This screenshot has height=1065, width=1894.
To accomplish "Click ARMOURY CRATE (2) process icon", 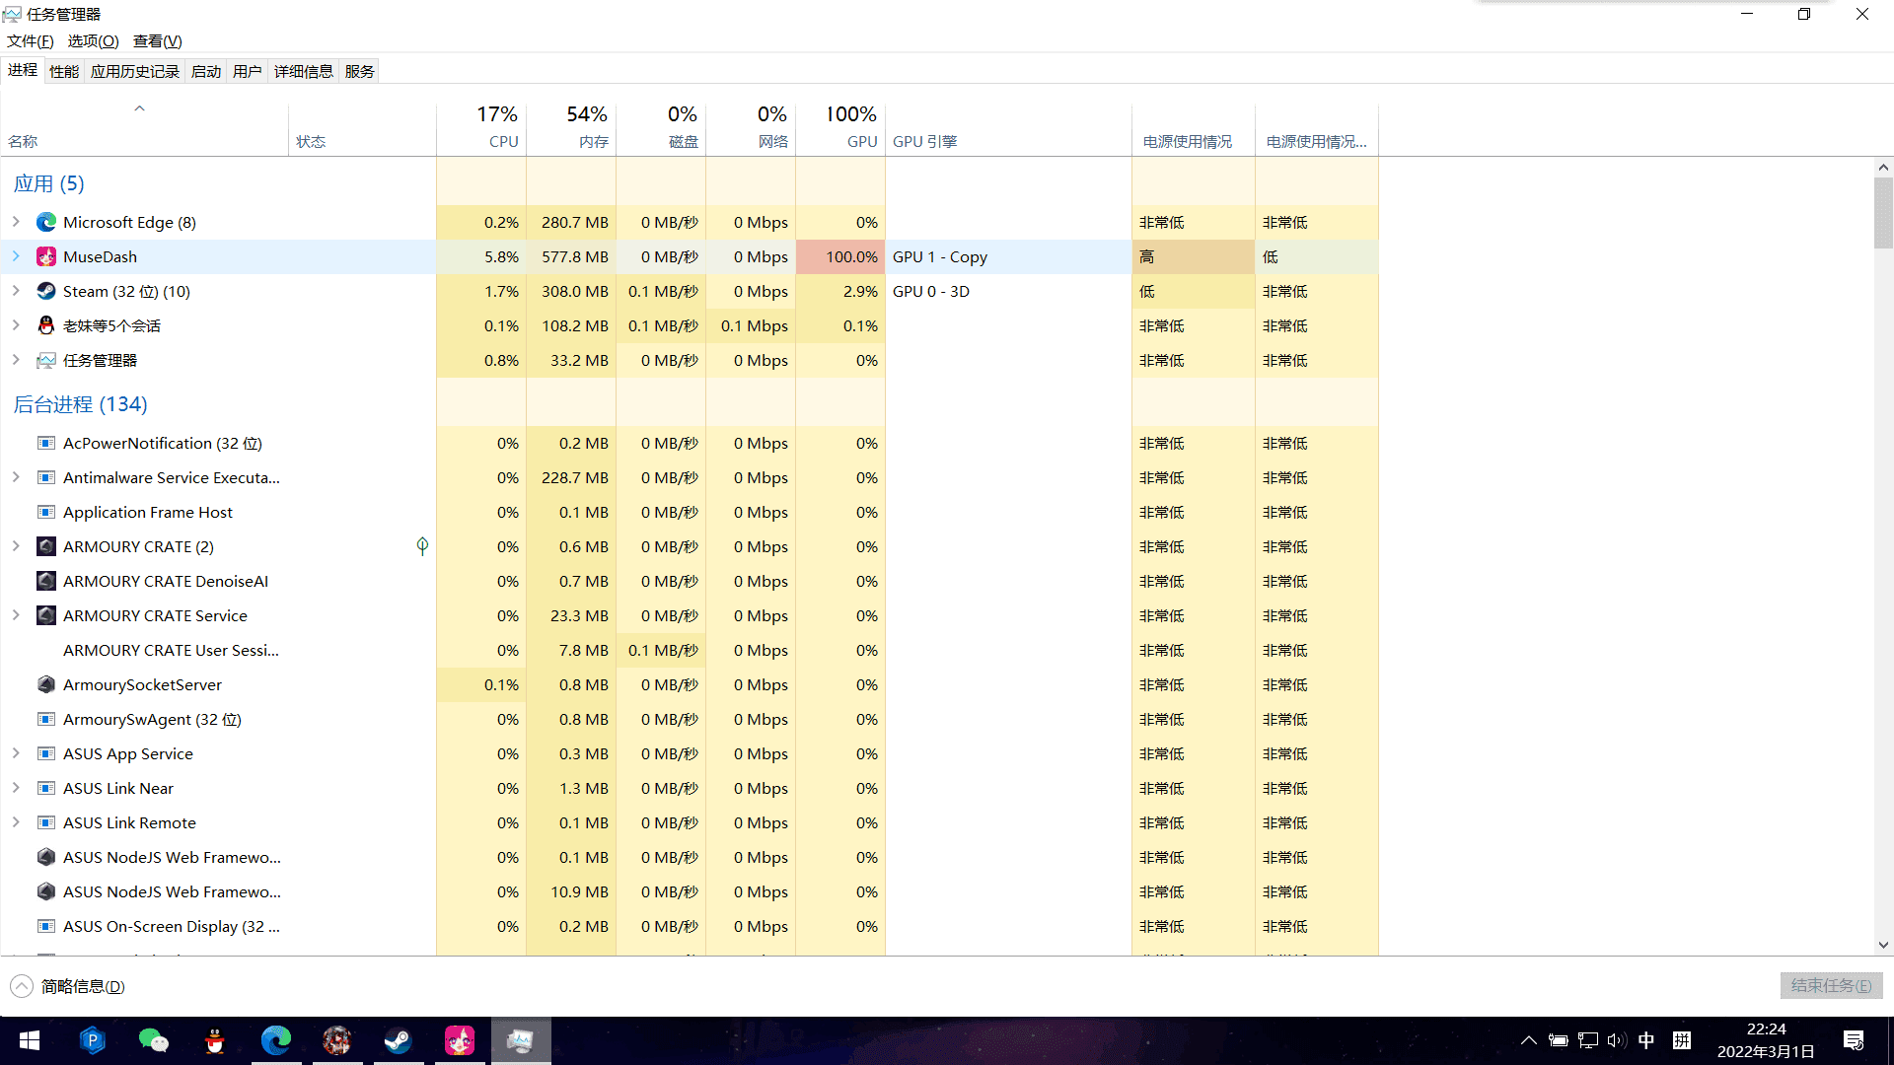I will point(46,546).
